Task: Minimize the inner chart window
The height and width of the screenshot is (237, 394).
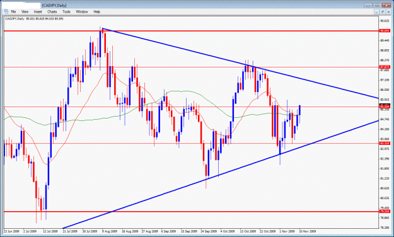Action: pyautogui.click(x=376, y=11)
